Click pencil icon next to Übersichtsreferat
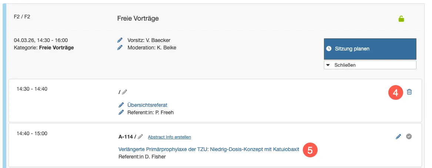432x168 pixels. click(121, 105)
